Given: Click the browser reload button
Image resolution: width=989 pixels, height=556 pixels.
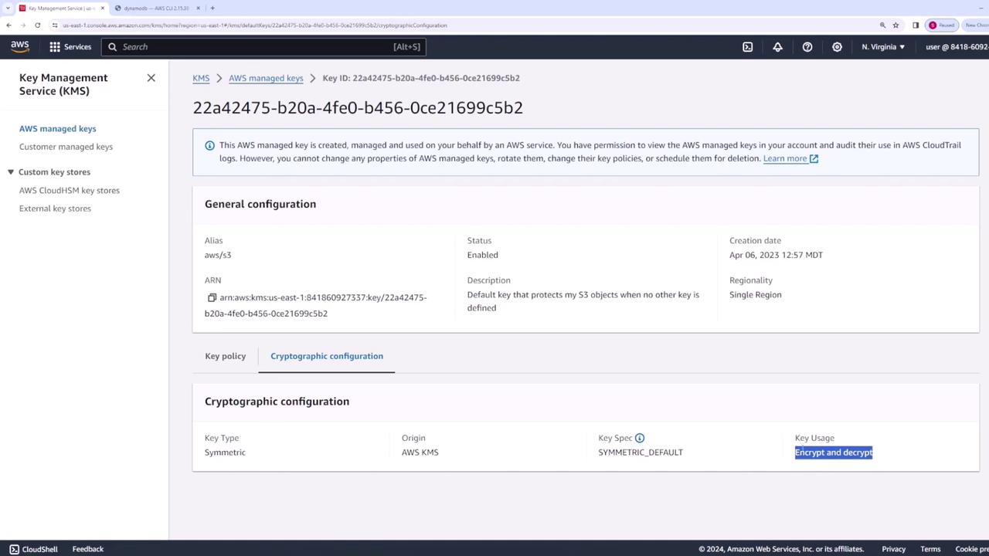Looking at the screenshot, I should tap(37, 25).
